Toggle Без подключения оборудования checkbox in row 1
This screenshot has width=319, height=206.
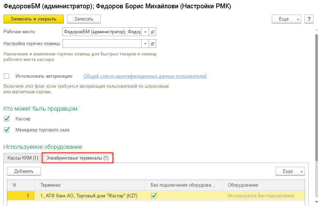(154, 196)
